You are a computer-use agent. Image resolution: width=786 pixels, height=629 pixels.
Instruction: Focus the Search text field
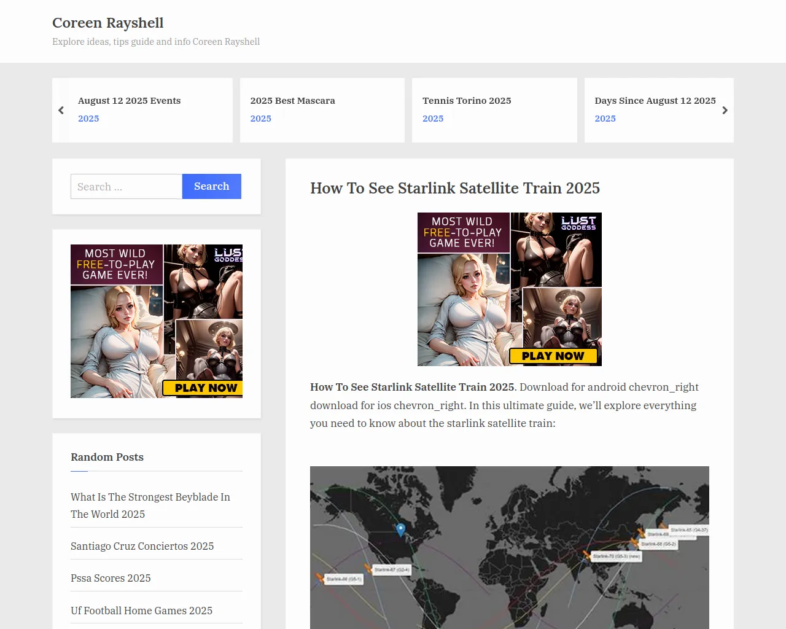(126, 187)
